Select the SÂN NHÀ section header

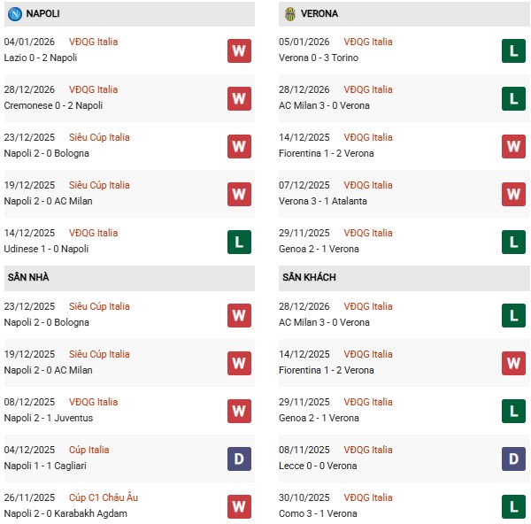click(x=29, y=277)
